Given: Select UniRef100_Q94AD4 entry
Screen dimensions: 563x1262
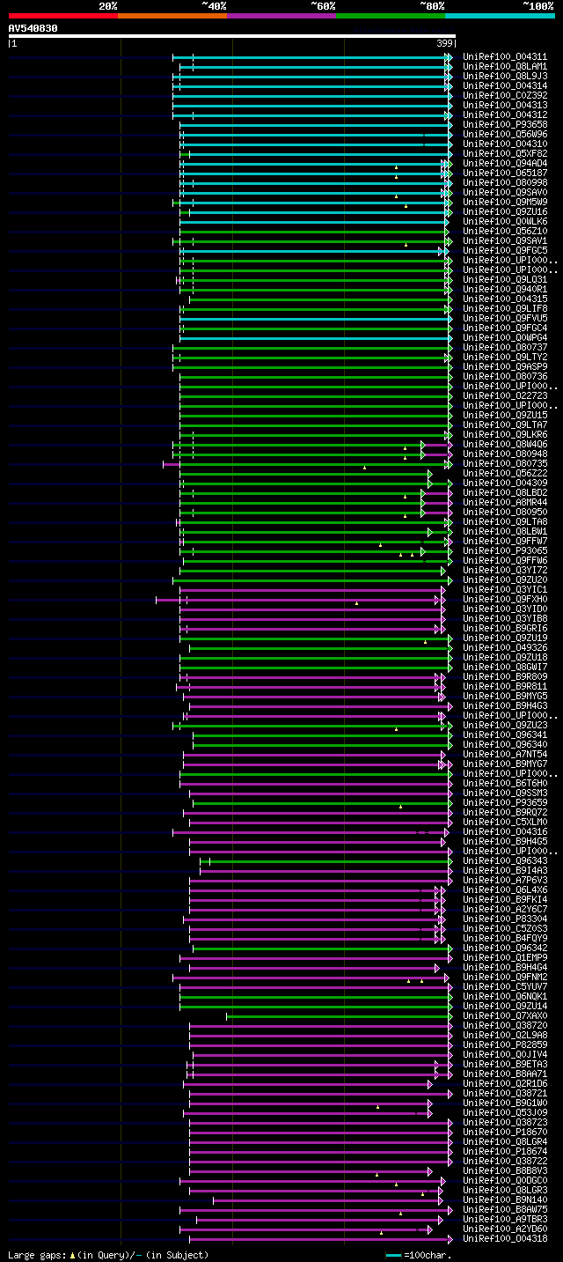Looking at the screenshot, I should click(505, 164).
